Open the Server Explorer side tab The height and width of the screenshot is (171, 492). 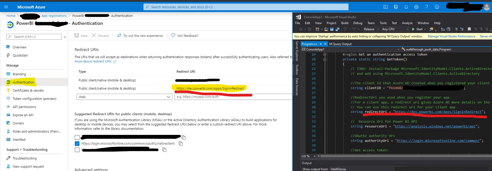coord(297,51)
